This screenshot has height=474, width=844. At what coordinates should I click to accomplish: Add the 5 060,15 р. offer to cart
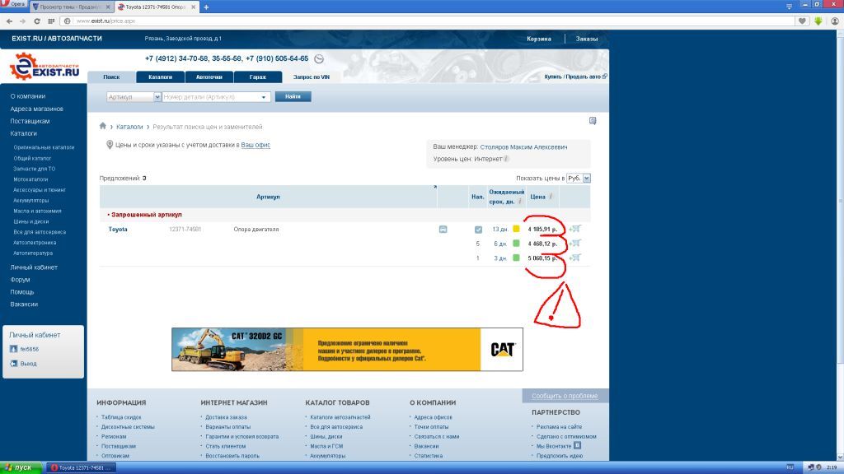575,258
